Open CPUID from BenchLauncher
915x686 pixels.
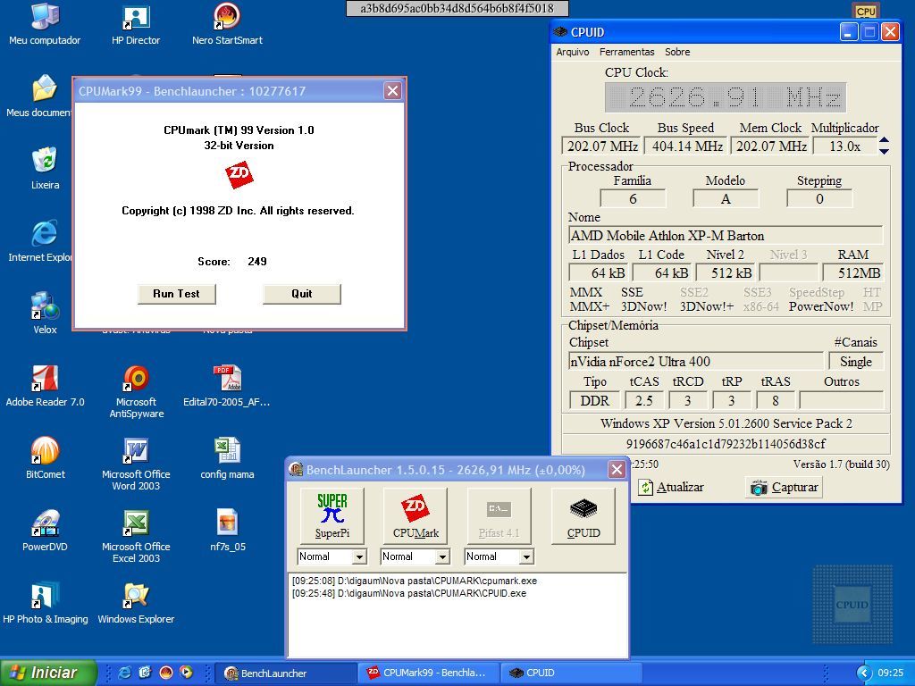pyautogui.click(x=583, y=515)
